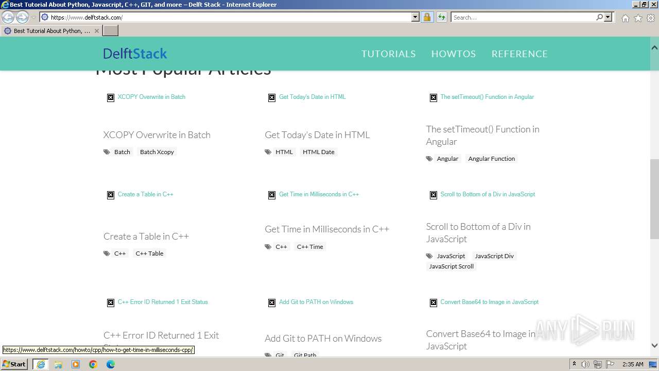Click the scroll down arrow of page

(x=654, y=345)
